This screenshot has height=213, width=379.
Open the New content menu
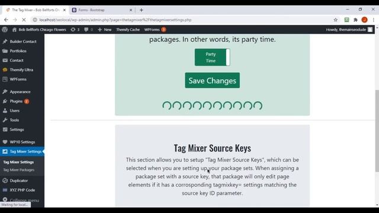pos(105,30)
